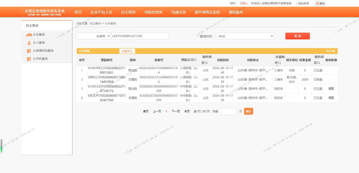Click the VIN input field LDP35F908PG251302
This screenshot has height=173, width=359.
click(x=140, y=36)
